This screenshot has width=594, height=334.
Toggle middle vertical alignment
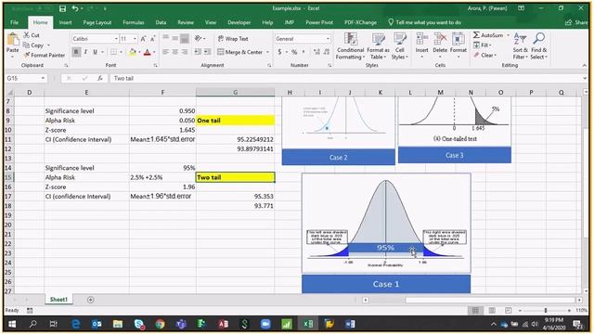click(174, 38)
